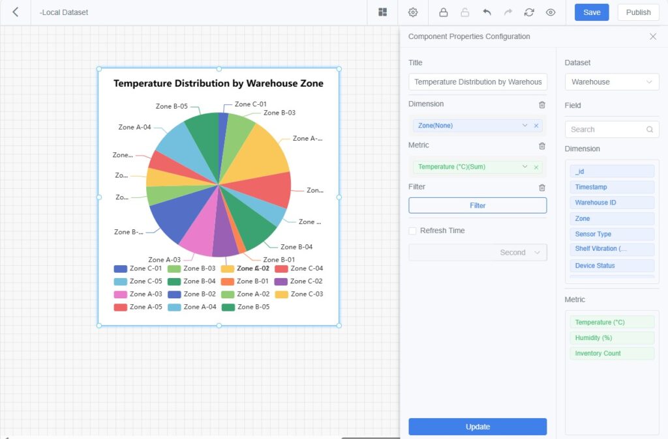Open settings gear in top toolbar

(413, 12)
